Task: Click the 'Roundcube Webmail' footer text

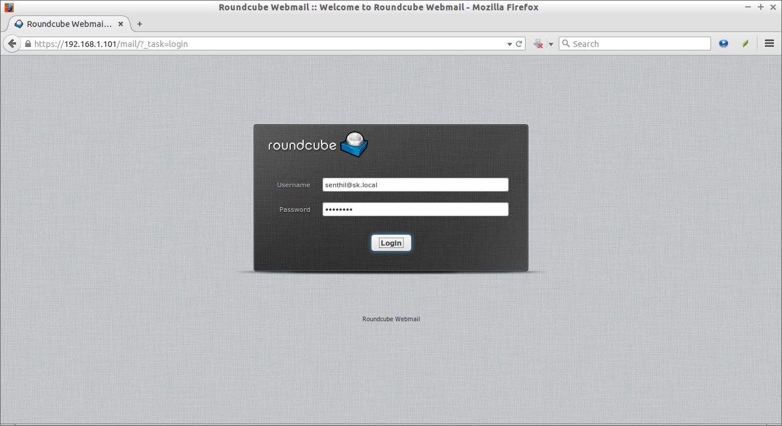Action: tap(391, 319)
